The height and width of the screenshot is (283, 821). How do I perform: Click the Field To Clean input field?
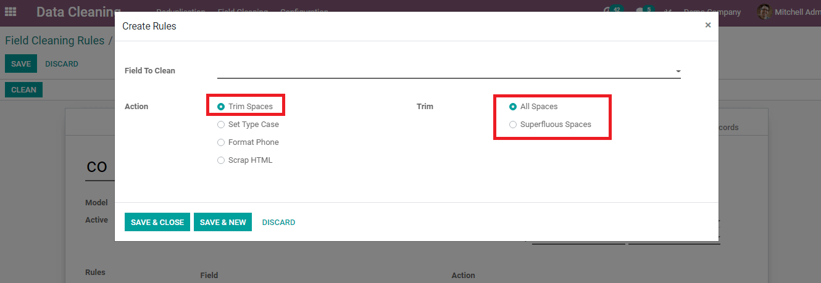click(x=444, y=71)
